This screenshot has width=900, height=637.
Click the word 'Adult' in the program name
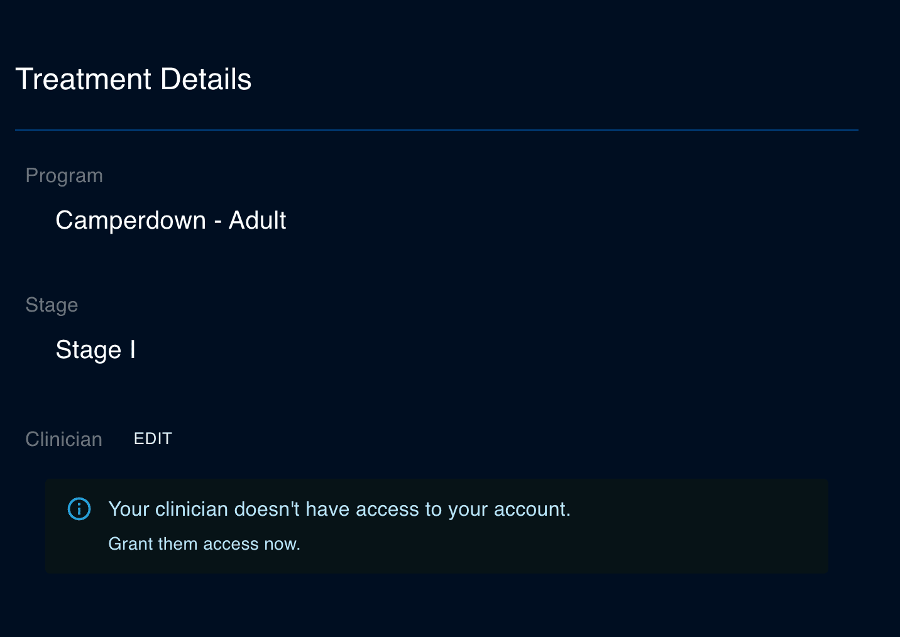[x=258, y=220]
